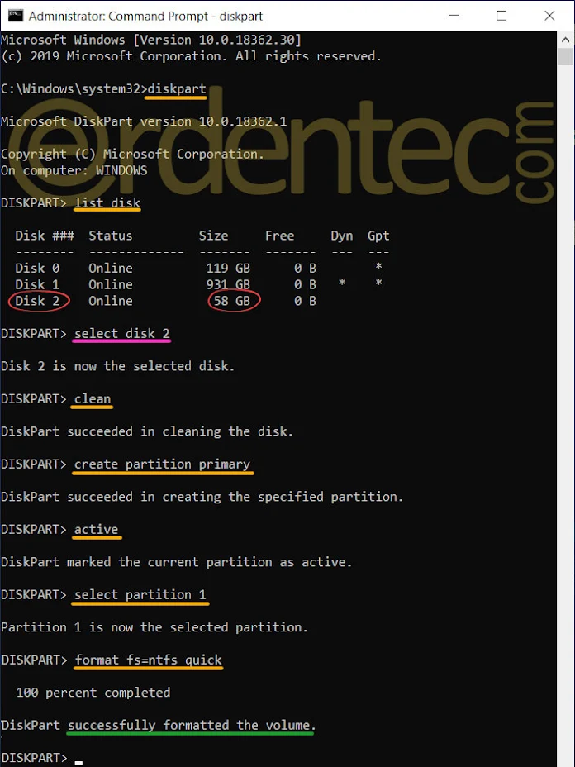Click the Command Prompt icon in title bar
This screenshot has width=575, height=767.
pyautogui.click(x=16, y=16)
